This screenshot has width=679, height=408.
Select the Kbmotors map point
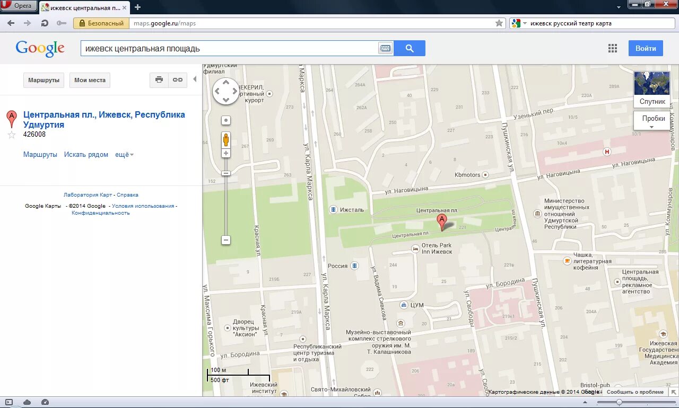pos(485,174)
